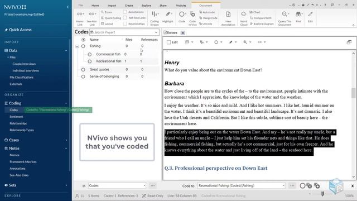Open Query This Document
Screen dimensions: 357x201
click(284, 18)
